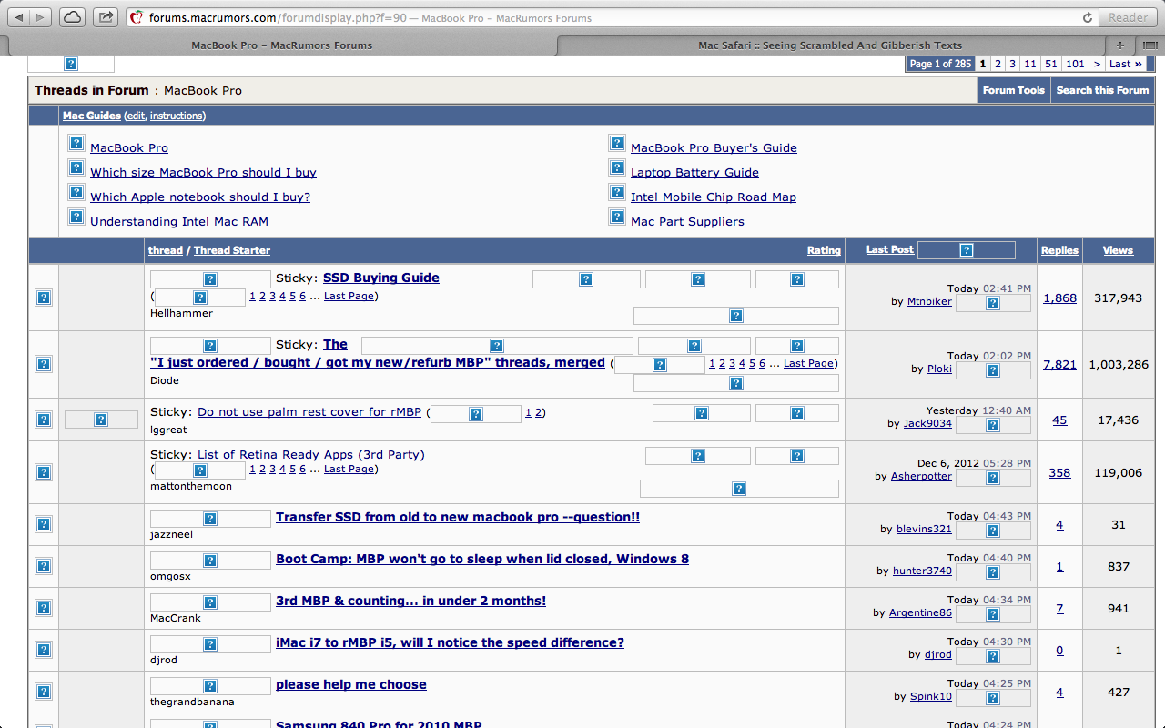Click icon beside Mac Part Suppliers
Screen dimensions: 1165x728
[616, 217]
